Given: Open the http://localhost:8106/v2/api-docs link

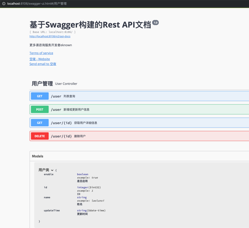Looking at the screenshot, I should click(x=49, y=36).
